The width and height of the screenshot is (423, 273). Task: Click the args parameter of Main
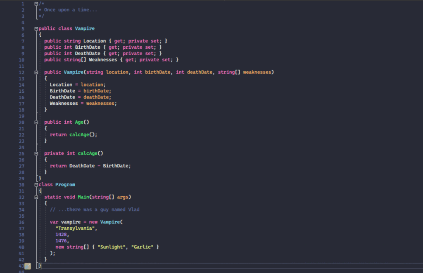(122, 197)
